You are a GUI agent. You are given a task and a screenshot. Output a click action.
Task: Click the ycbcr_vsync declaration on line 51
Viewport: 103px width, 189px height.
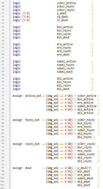[x=66, y=10]
